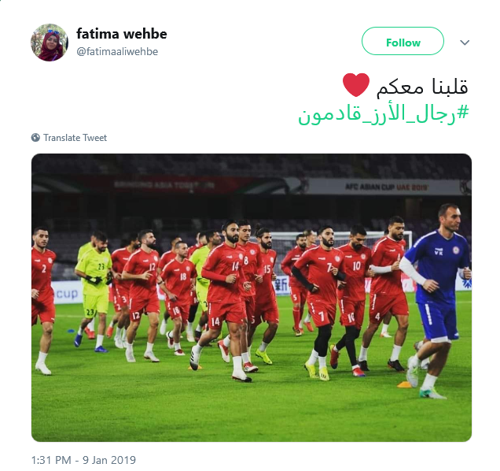
Task: Click the player wearing number 2
Action: click(42, 297)
